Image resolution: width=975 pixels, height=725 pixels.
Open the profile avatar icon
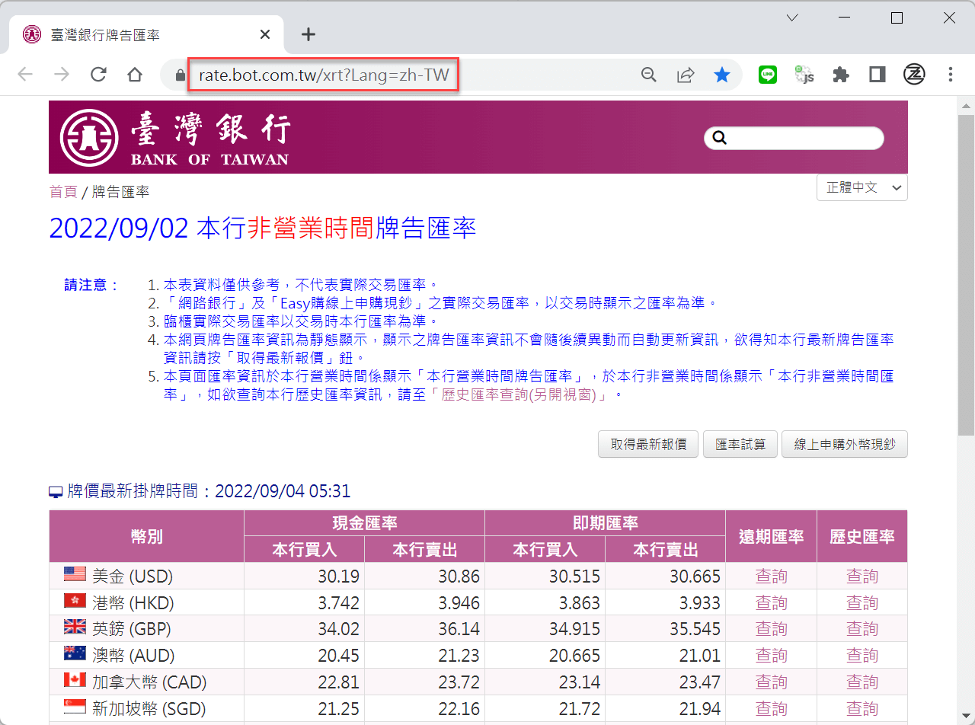(914, 75)
